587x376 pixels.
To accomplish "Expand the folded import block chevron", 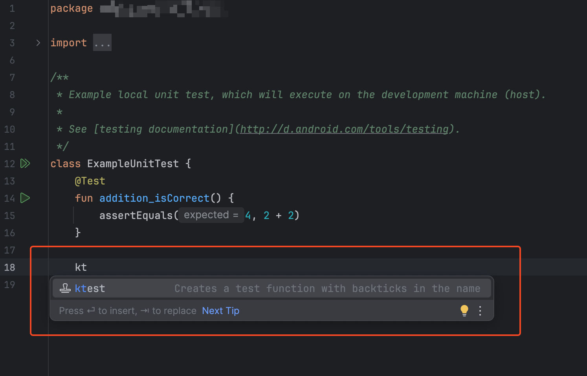I will (38, 43).
